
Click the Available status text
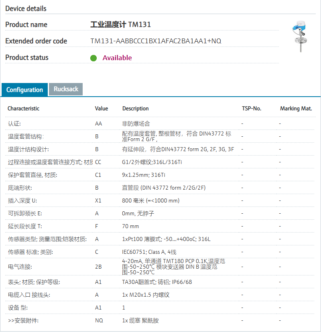(117, 58)
